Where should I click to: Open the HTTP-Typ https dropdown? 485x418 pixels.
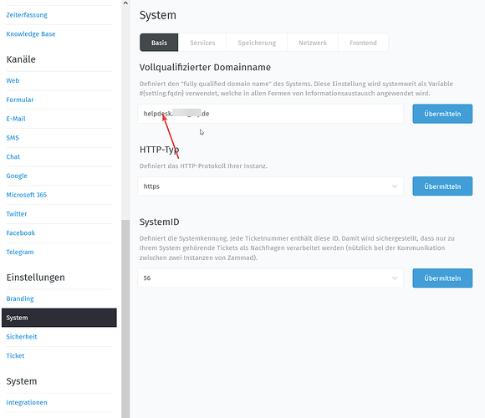pyautogui.click(x=271, y=186)
